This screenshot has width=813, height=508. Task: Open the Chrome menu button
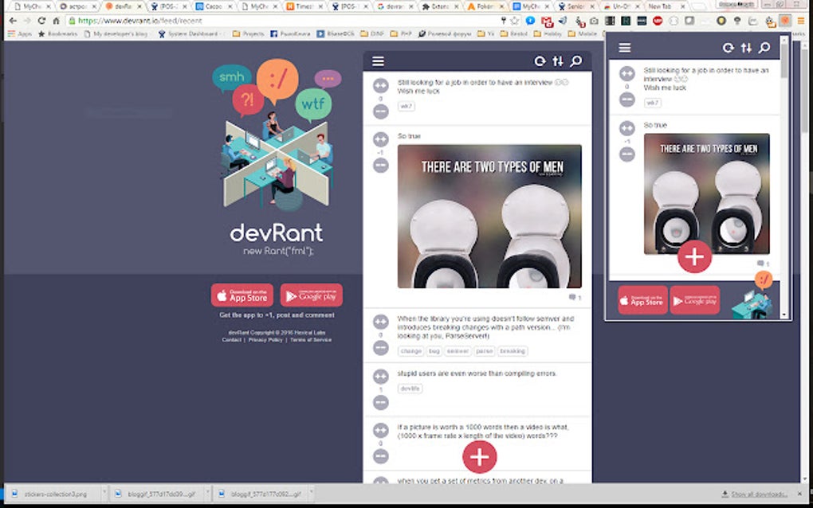801,21
